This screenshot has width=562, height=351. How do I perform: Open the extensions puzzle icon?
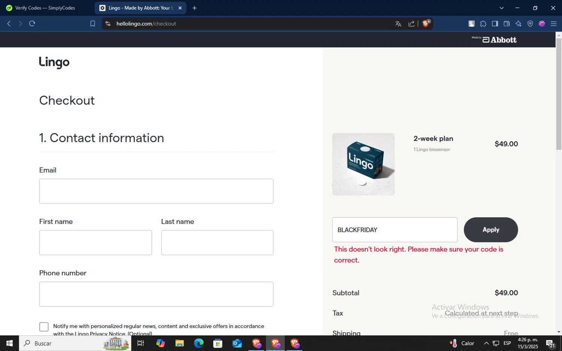(483, 24)
